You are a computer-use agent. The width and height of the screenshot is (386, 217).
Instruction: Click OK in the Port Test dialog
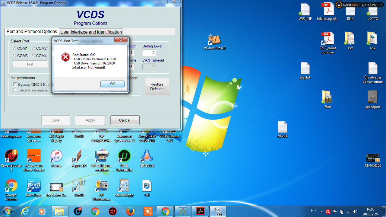click(x=112, y=84)
